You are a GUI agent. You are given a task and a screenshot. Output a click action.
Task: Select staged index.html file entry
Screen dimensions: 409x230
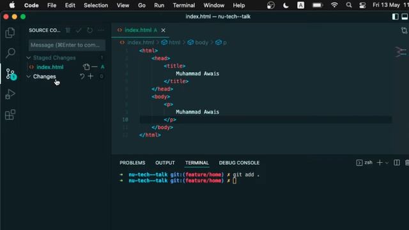50,67
